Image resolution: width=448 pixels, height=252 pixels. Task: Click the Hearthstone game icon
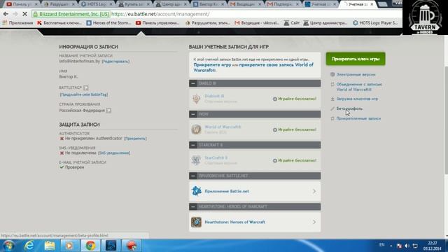coord(196,222)
